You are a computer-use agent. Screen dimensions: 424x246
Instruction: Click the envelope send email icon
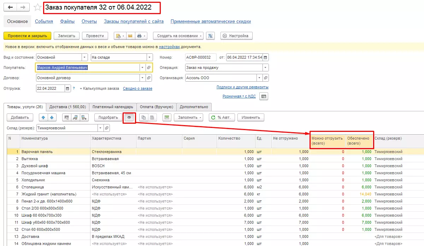pyautogui.click(x=130, y=36)
